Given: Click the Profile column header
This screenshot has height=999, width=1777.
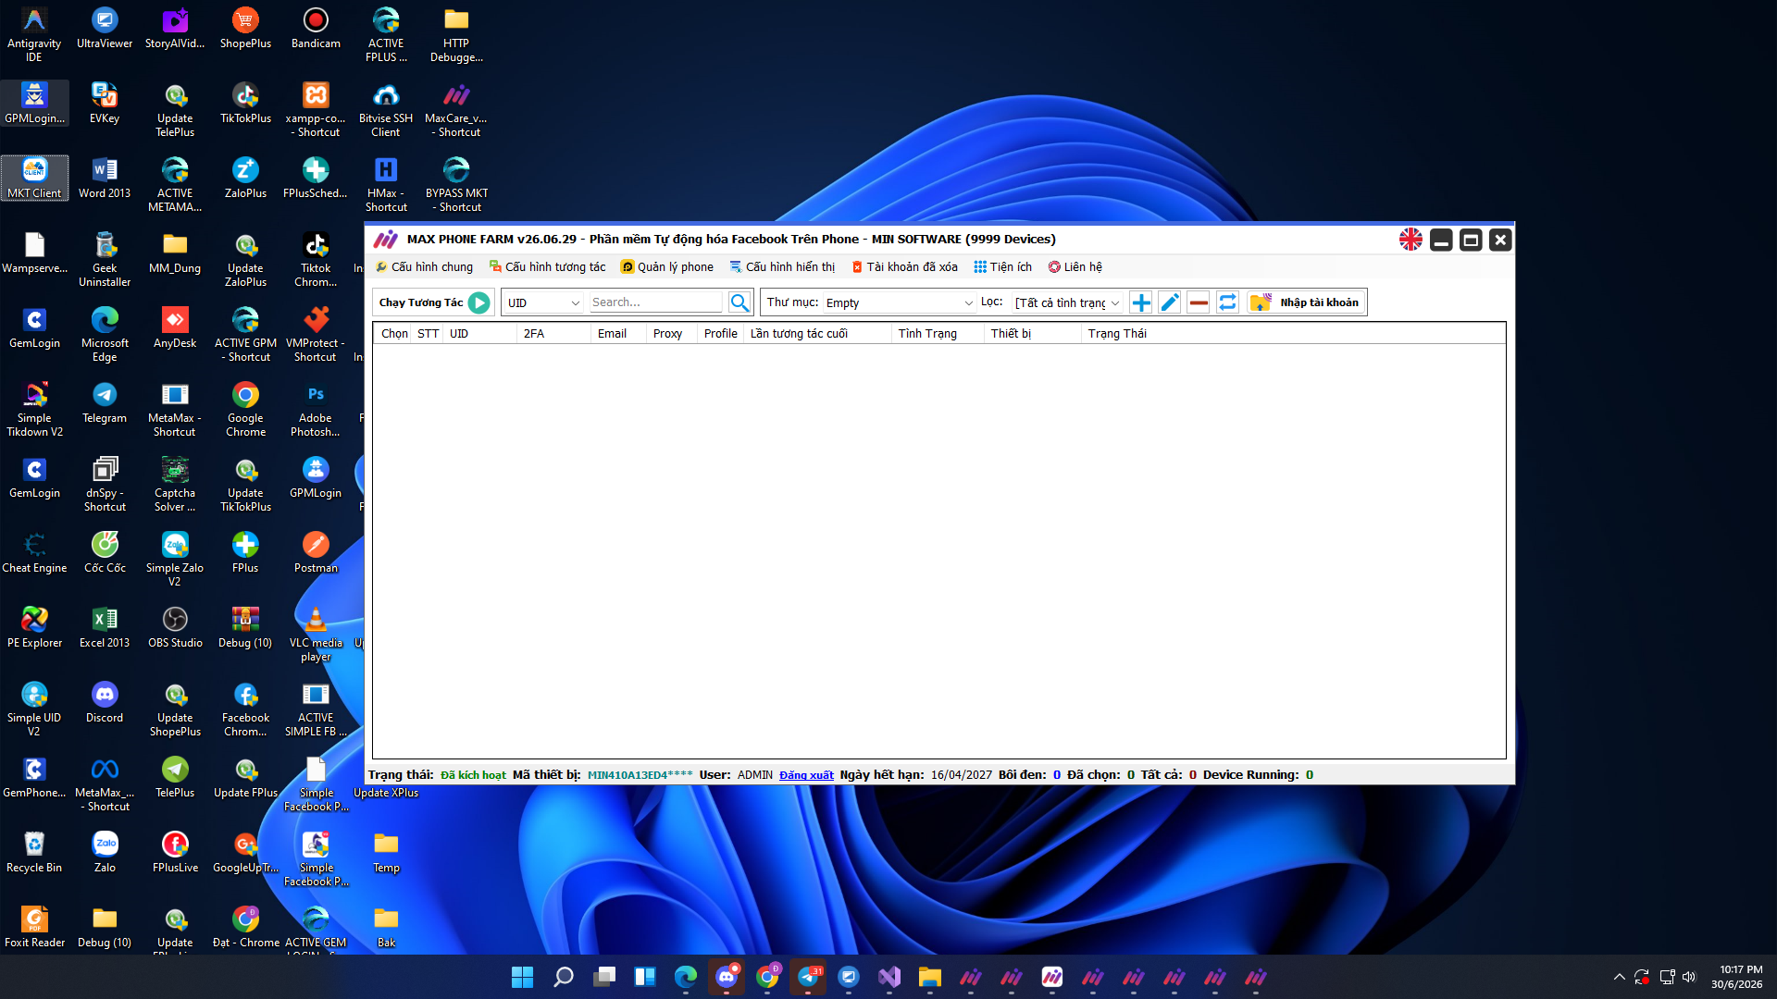Looking at the screenshot, I should tap(720, 334).
